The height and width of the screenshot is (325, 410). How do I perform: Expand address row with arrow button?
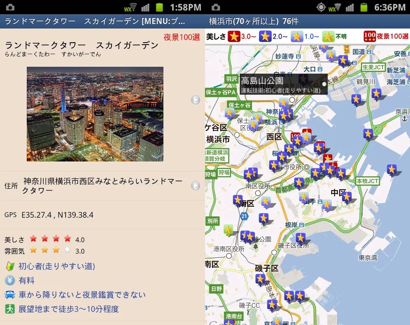[x=195, y=186]
